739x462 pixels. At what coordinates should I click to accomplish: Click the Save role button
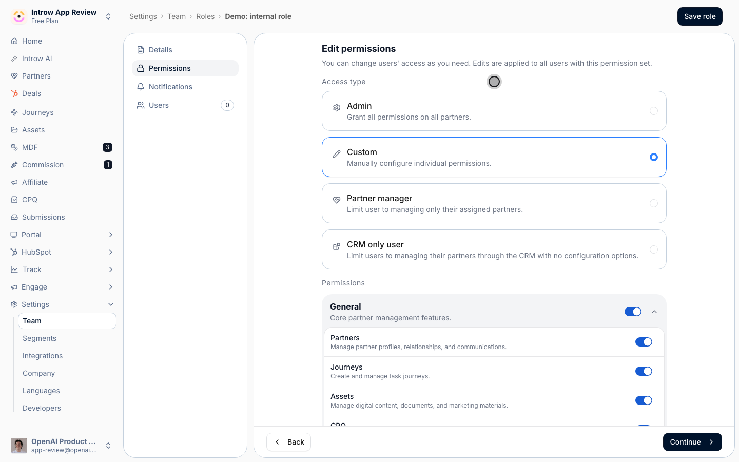[x=700, y=16]
